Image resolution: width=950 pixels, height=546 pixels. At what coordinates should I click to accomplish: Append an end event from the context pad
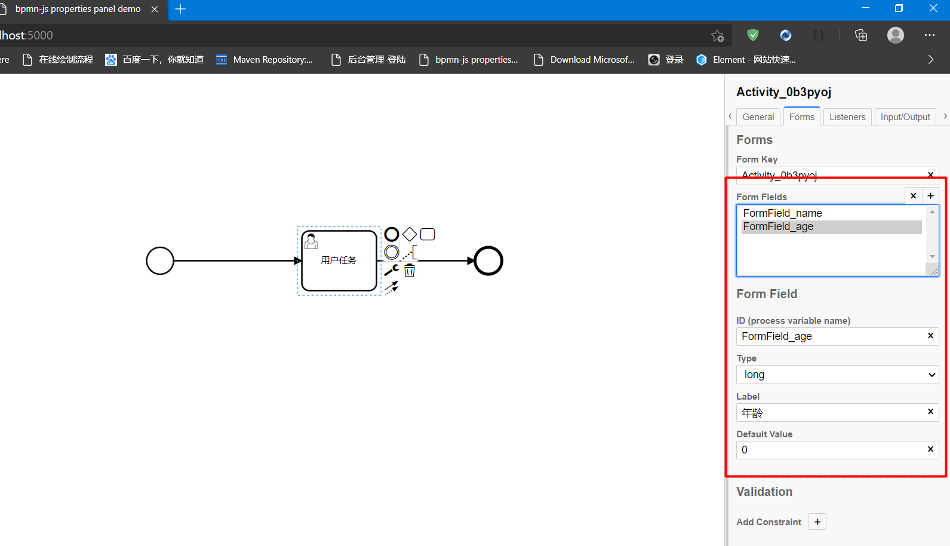click(x=392, y=234)
